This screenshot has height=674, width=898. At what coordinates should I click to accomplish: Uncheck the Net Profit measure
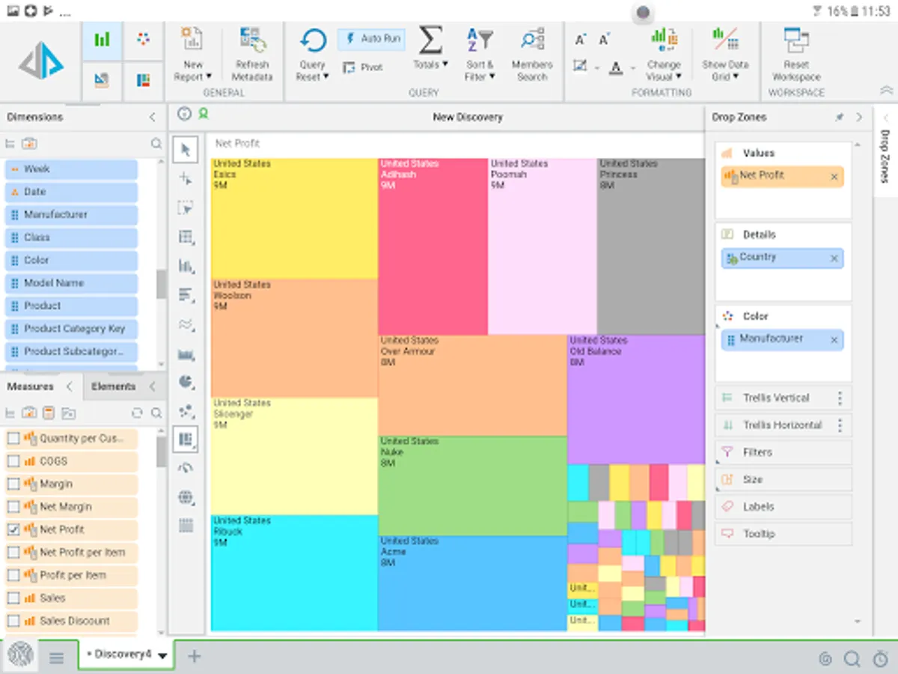[13, 529]
